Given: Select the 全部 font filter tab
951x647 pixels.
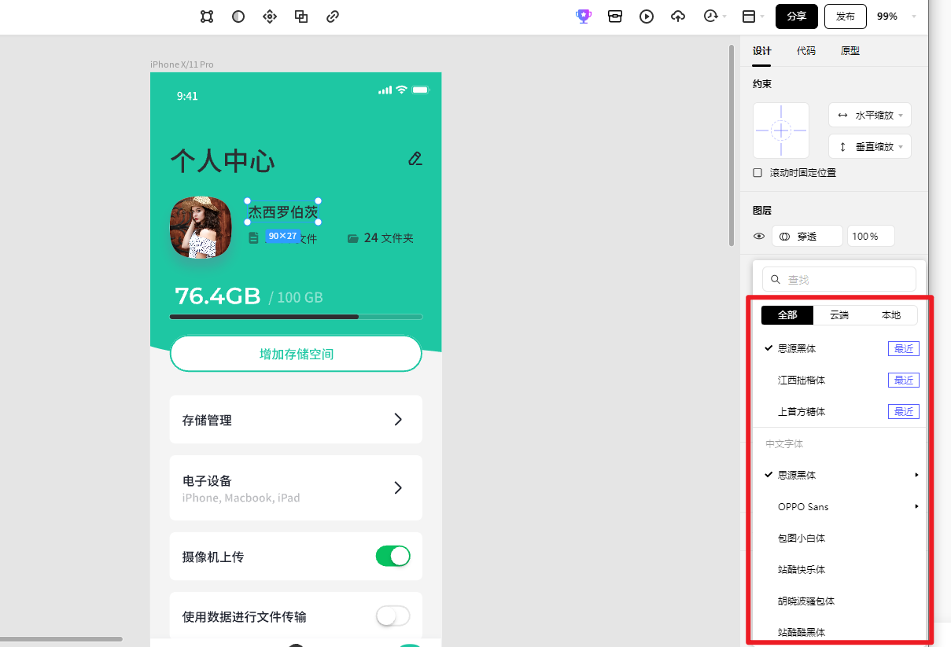Looking at the screenshot, I should [787, 314].
